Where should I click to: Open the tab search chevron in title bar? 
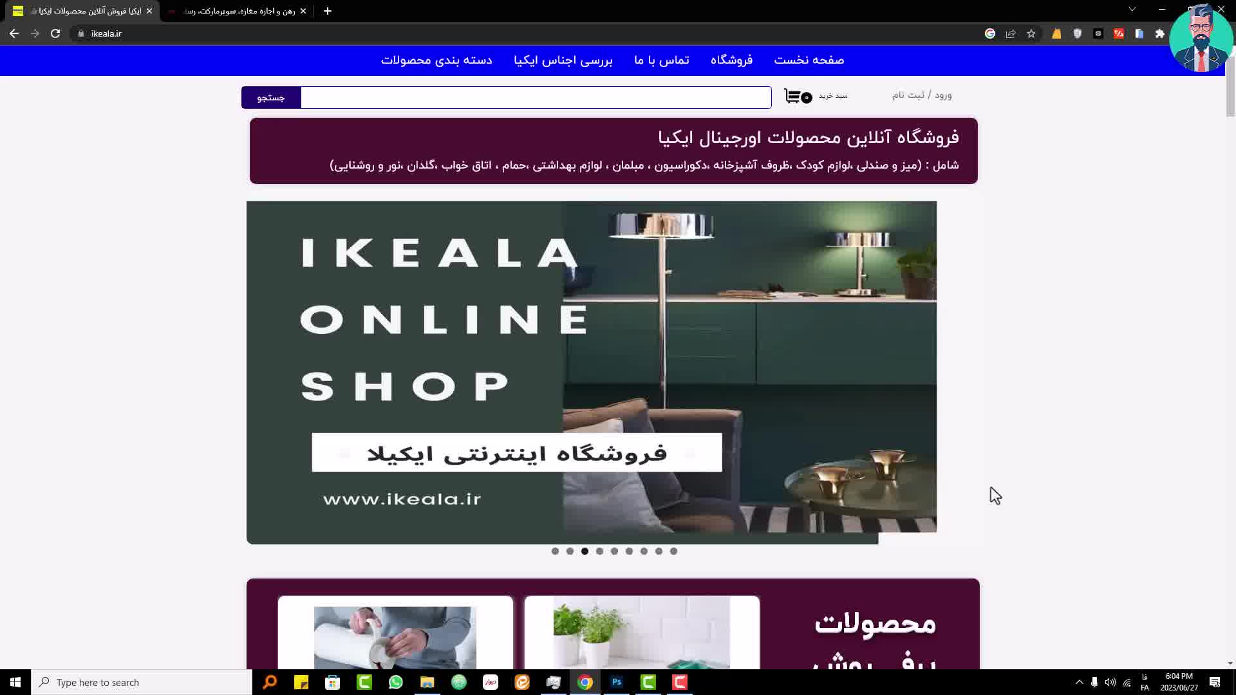(1132, 9)
